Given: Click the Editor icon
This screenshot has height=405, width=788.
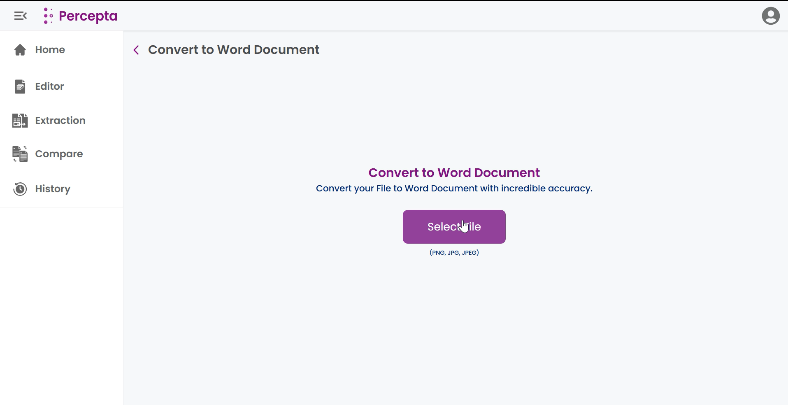Looking at the screenshot, I should coord(20,86).
